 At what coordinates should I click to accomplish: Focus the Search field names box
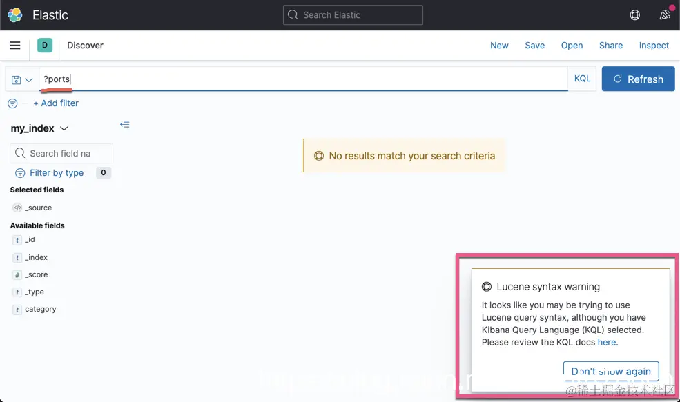[x=61, y=153]
